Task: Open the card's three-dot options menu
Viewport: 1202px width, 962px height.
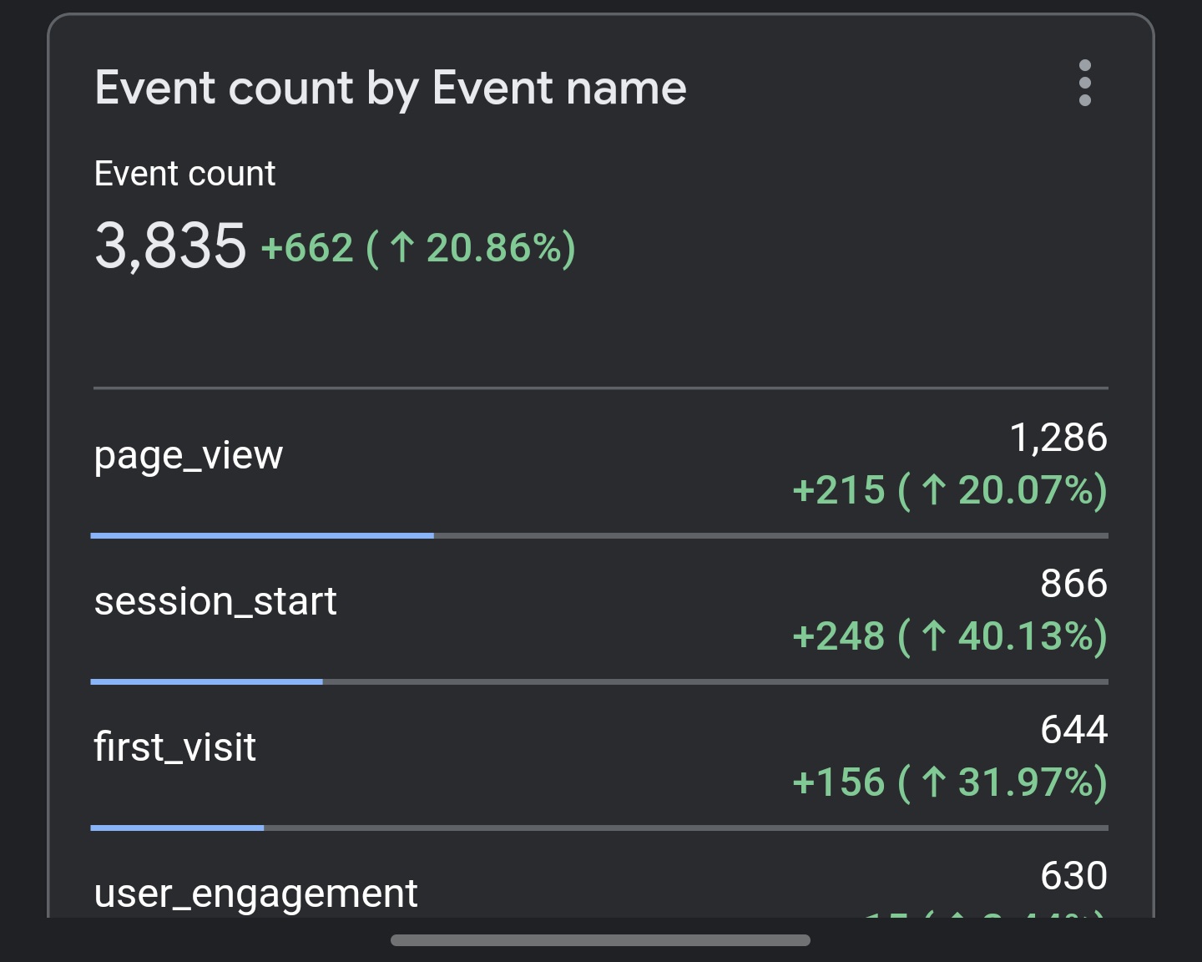Action: click(x=1084, y=84)
